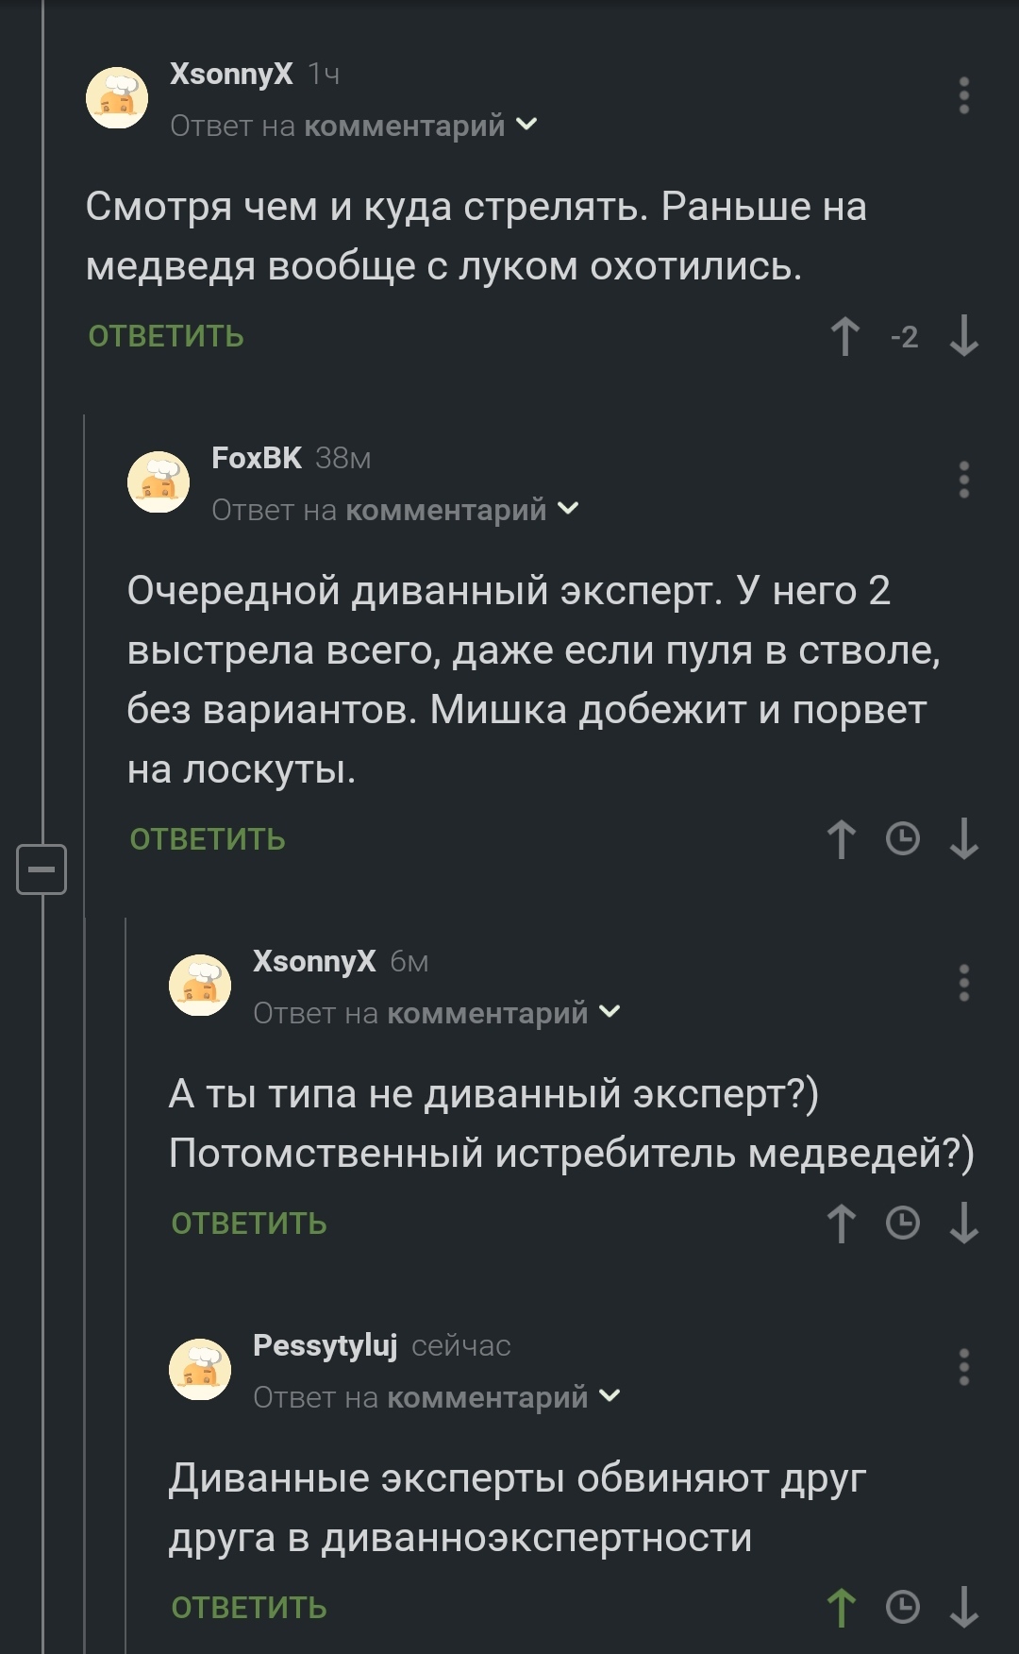Reply to Pessytyluj's comment
Screen dimensions: 1019x1654
click(x=249, y=1608)
